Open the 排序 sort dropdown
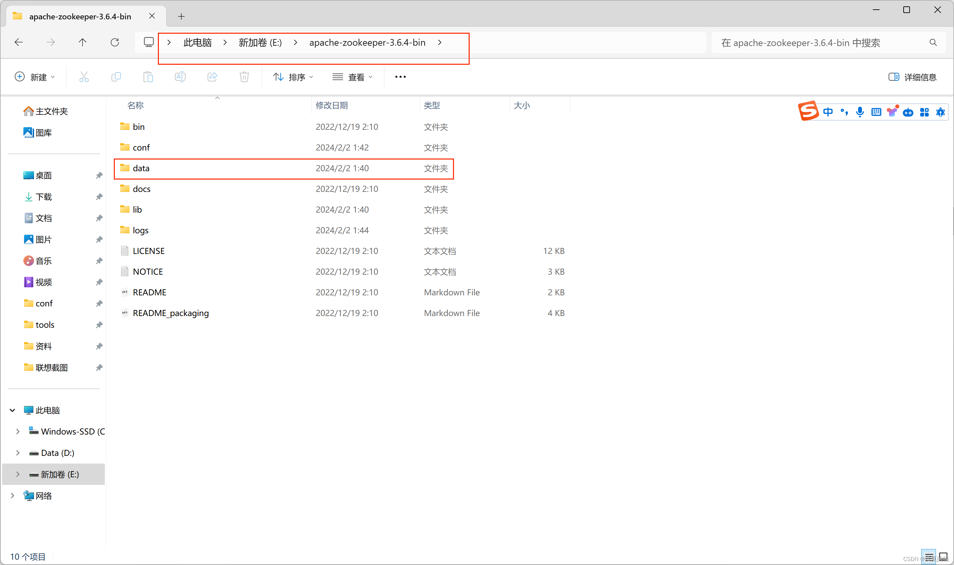 pos(293,77)
